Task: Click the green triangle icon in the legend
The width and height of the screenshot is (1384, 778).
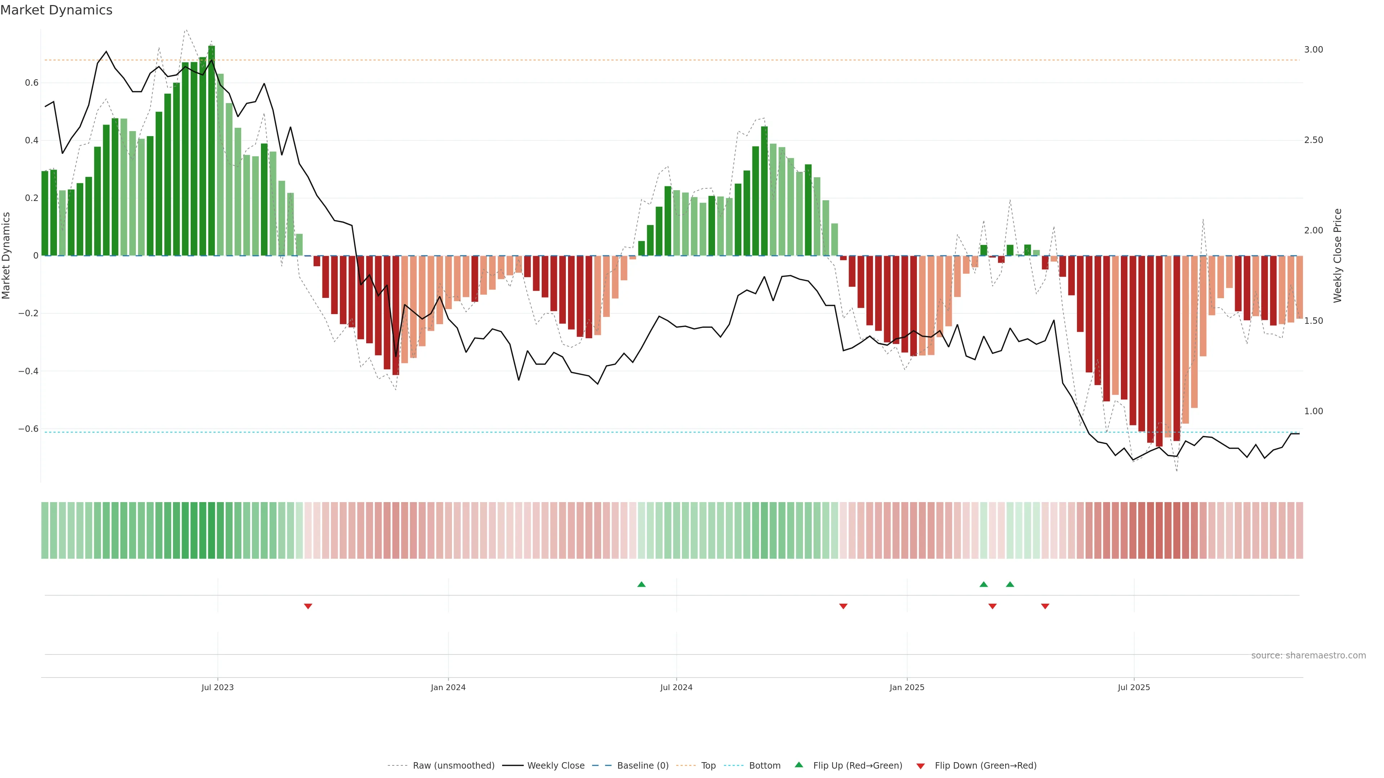Action: click(x=799, y=765)
